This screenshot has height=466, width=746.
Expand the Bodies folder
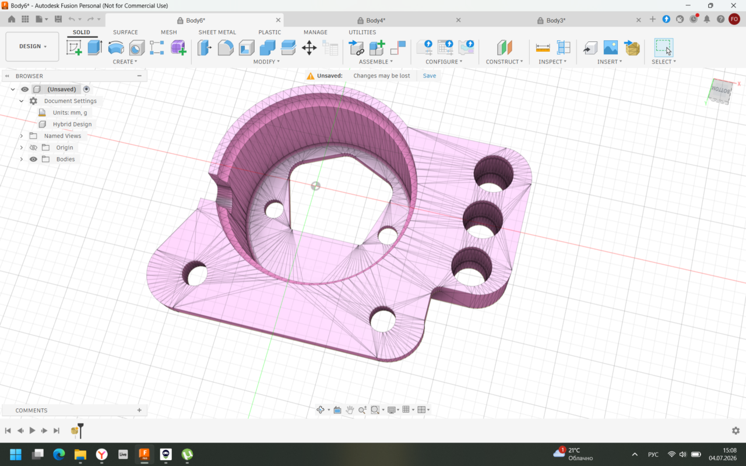coord(22,159)
